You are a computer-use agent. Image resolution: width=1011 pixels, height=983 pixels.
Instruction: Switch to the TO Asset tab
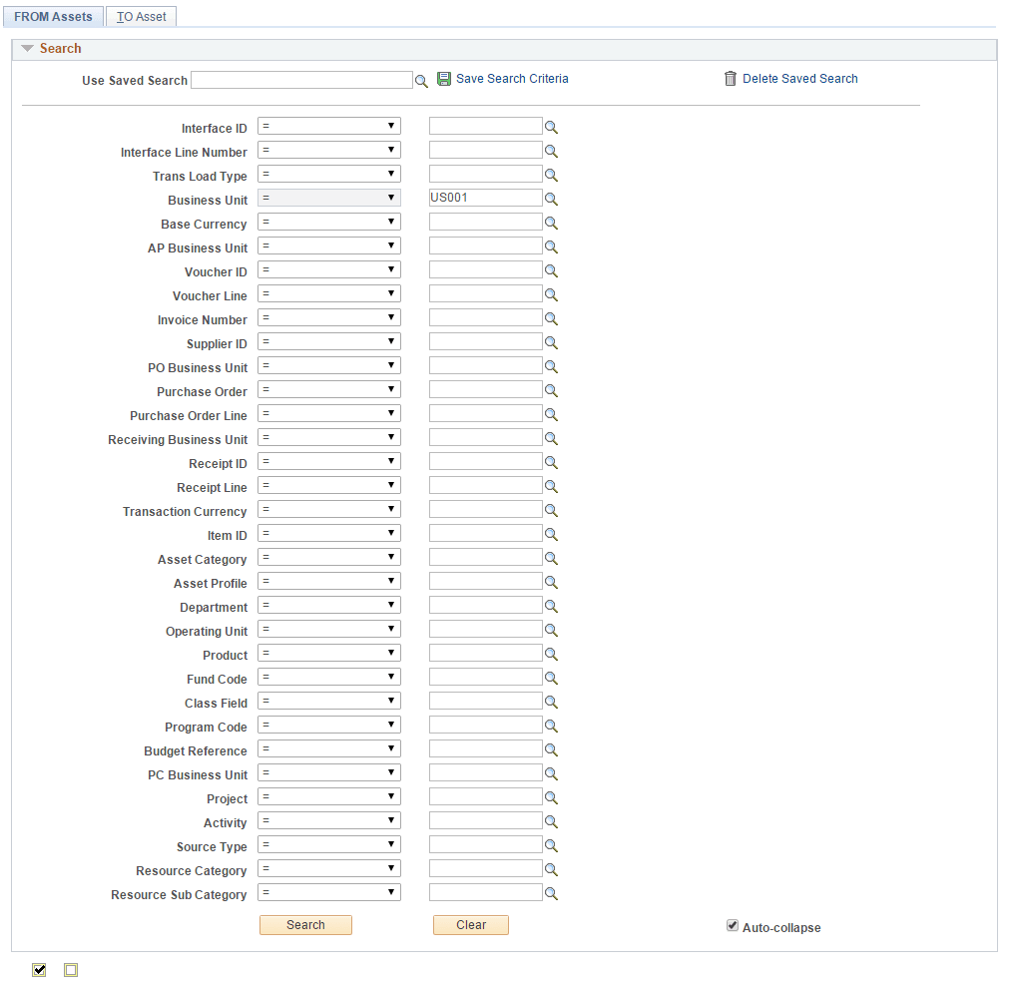pyautogui.click(x=140, y=16)
